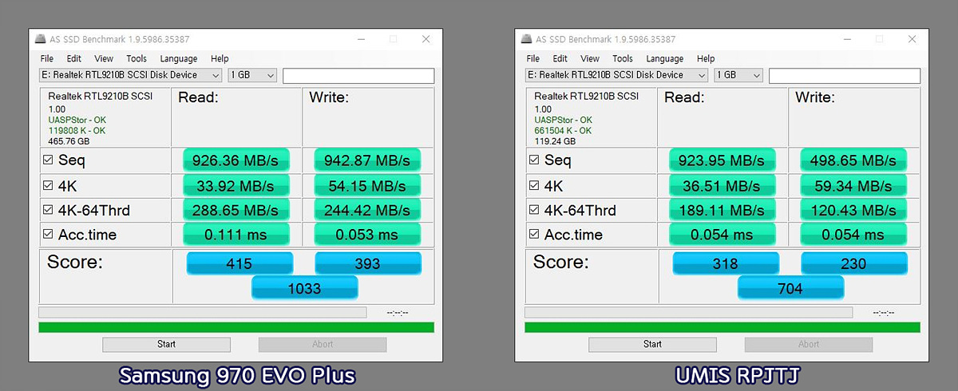Open the disk device dropdown in UMIS window
The height and width of the screenshot is (391, 958).
click(617, 75)
